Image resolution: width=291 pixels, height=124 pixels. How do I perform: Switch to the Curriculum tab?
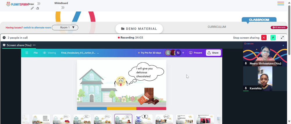click(x=217, y=27)
